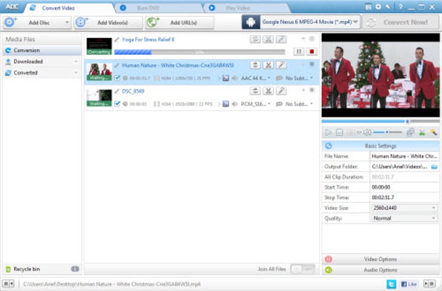Image resolution: width=442 pixels, height=291 pixels.
Task: Click the Twitter icon in the status bar
Action: tap(391, 284)
